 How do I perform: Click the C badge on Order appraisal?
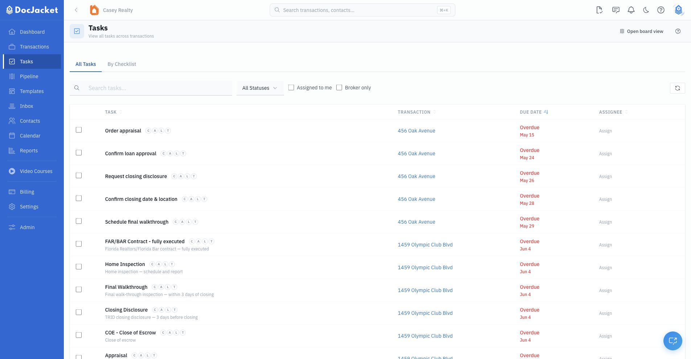click(x=148, y=131)
